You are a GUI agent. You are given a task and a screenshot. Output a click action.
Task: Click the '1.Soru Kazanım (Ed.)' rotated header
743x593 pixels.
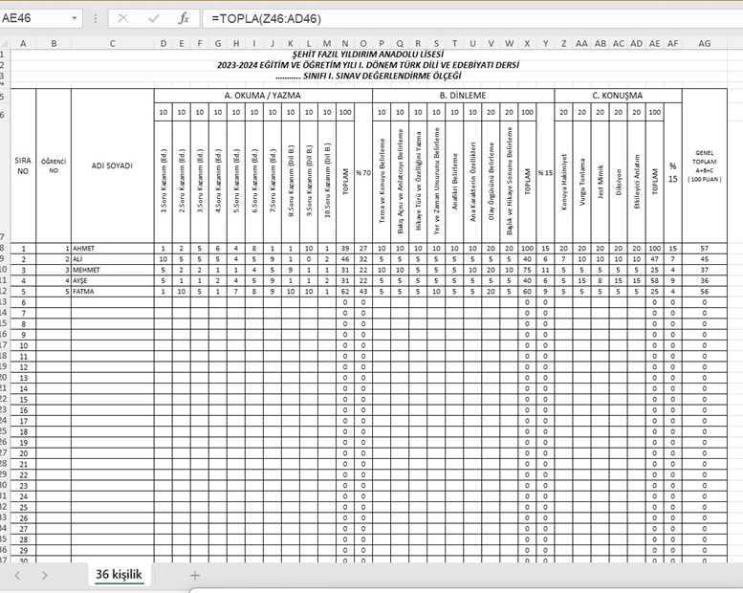[x=163, y=181]
